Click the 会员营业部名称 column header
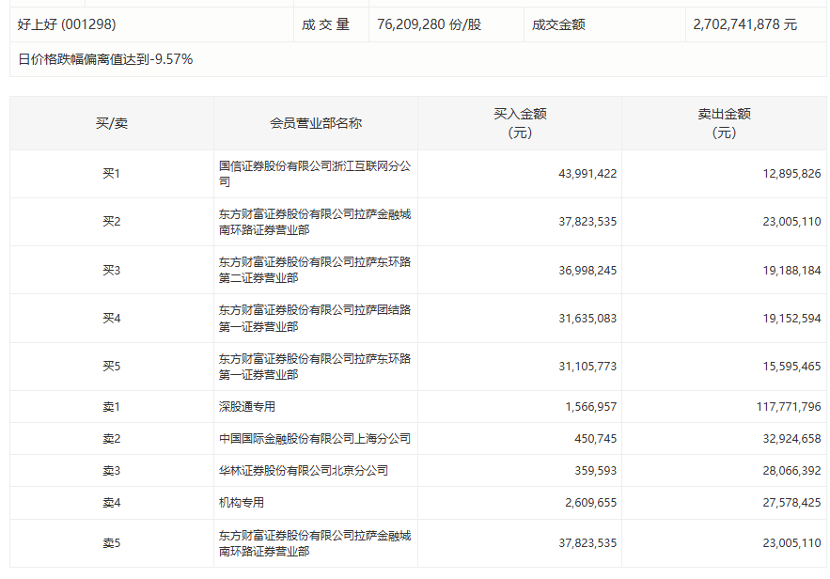 (316, 123)
